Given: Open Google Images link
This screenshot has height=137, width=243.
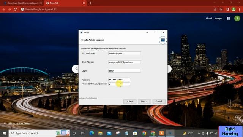Looking at the screenshot, I should (219, 18).
